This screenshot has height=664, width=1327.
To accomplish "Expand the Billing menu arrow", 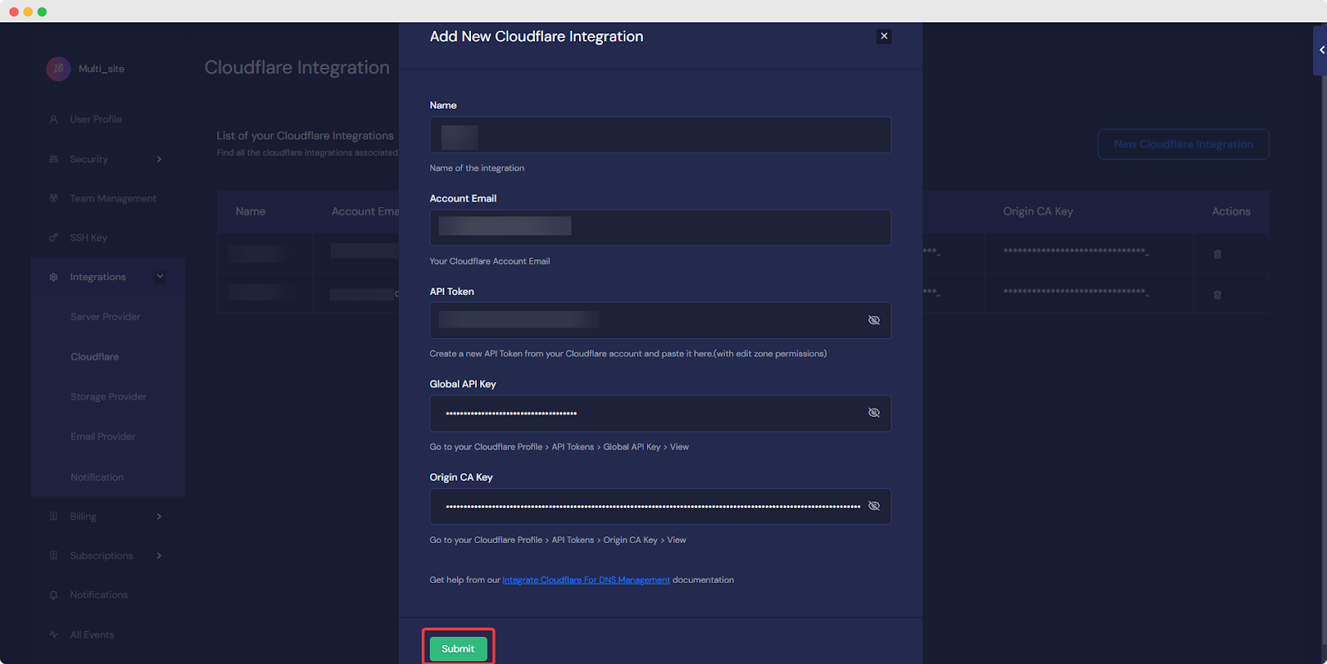I will click(x=159, y=516).
